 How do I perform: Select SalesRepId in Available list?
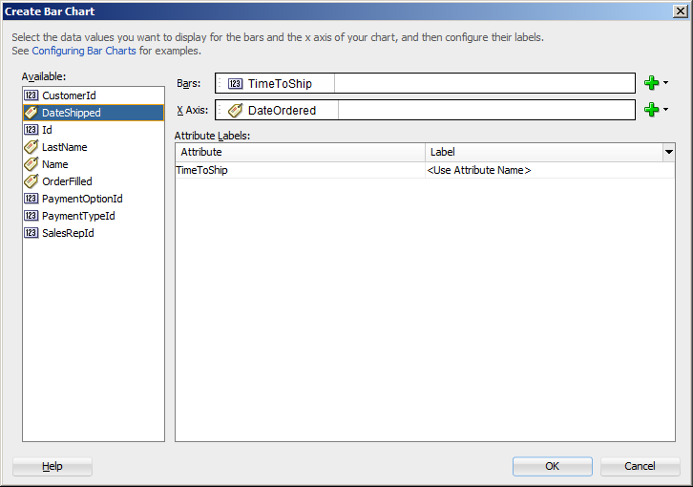pyautogui.click(x=94, y=233)
